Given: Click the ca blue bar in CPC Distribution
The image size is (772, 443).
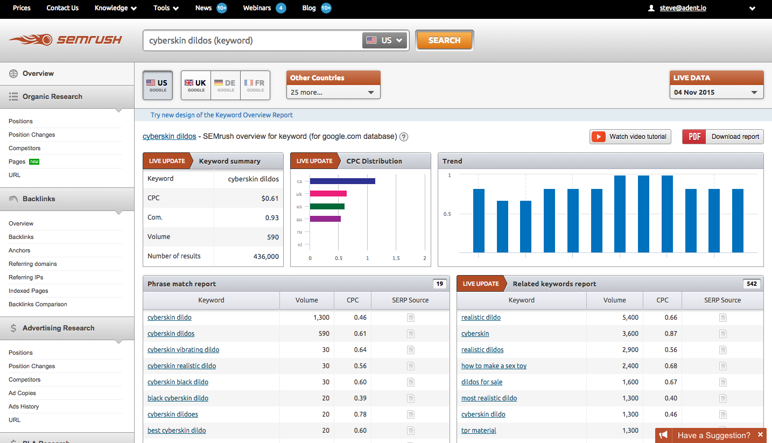Looking at the screenshot, I should pyautogui.click(x=342, y=181).
